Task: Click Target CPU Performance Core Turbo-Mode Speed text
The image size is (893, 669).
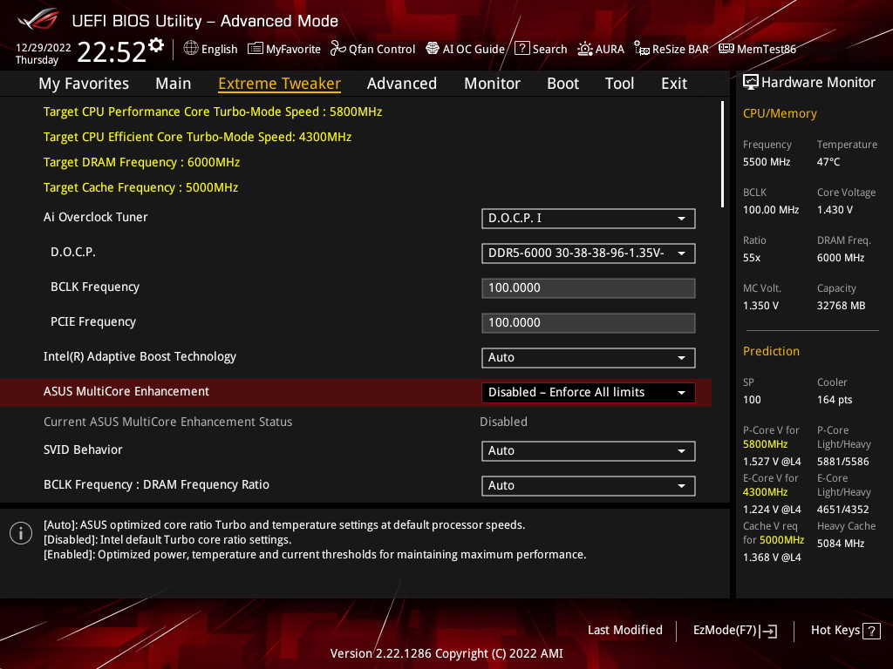Action: pos(213,111)
